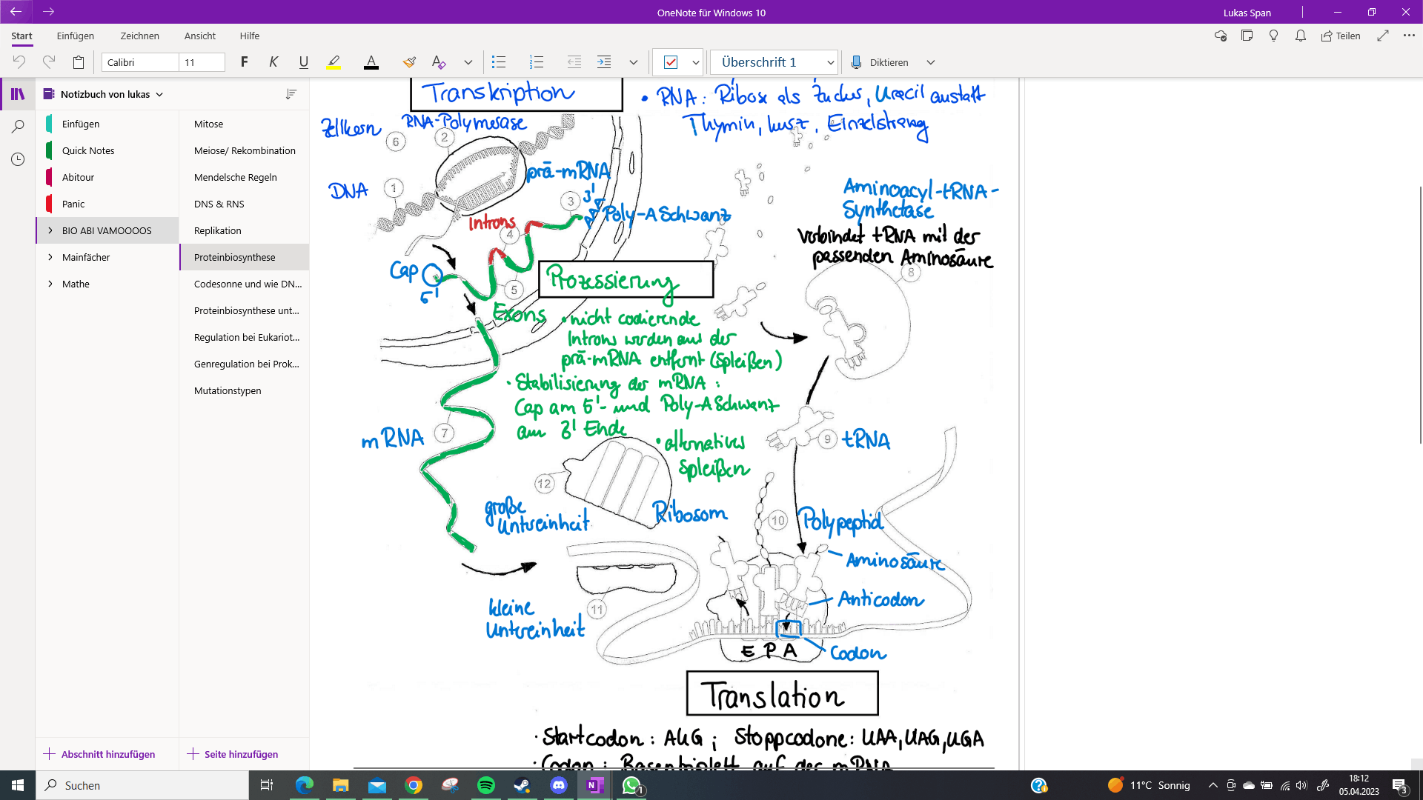Click the lightbulb tips icon

tap(1273, 36)
